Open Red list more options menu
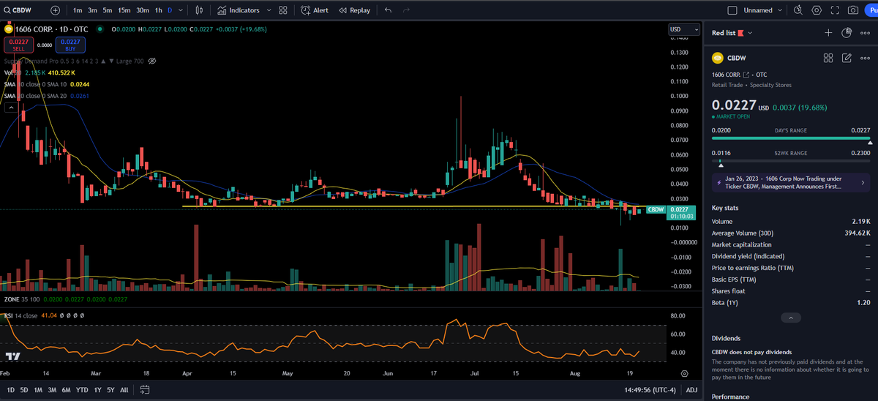The height and width of the screenshot is (401, 878). 866,33
